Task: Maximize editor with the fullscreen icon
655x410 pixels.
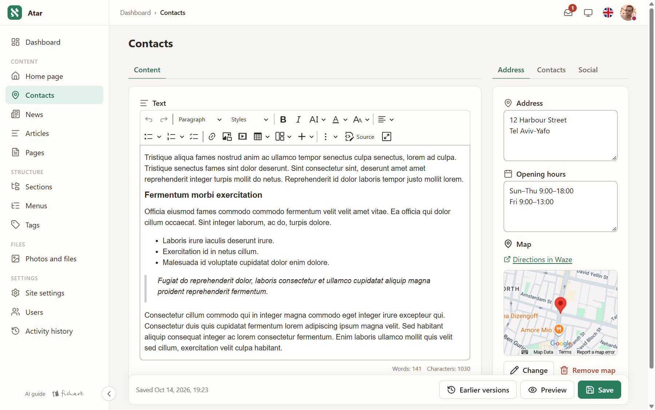Action: tap(386, 137)
